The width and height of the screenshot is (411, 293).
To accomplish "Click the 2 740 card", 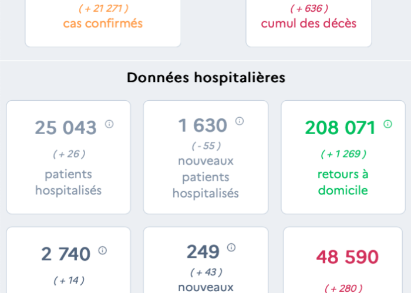I will (69, 260).
